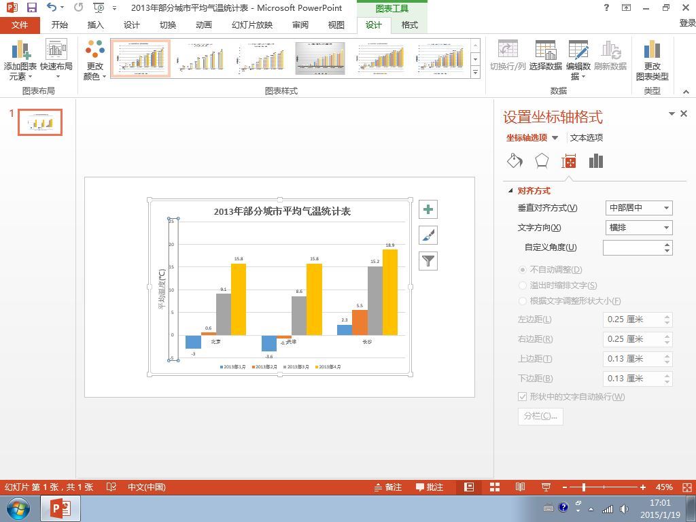Image resolution: width=696 pixels, height=522 pixels.
Task: Collapse the 对齐方式 section
Action: [x=510, y=191]
